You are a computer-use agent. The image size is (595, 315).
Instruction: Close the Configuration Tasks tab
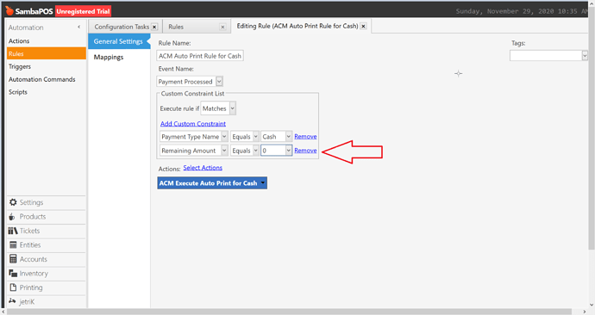coord(154,27)
